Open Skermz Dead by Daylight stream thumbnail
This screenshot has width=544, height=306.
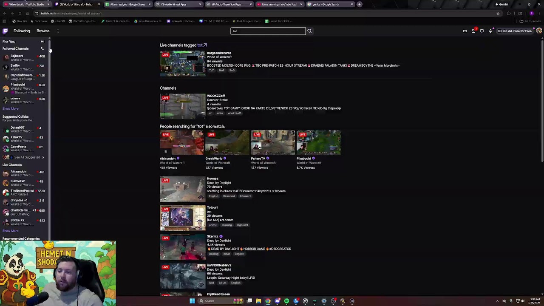point(183,247)
